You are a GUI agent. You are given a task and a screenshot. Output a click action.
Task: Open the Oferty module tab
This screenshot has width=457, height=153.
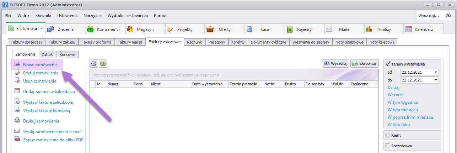pos(224,29)
